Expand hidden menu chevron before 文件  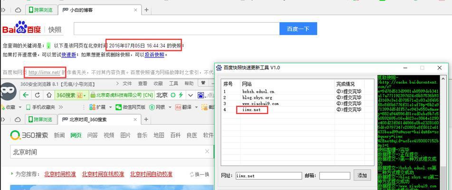[x=117, y=84]
